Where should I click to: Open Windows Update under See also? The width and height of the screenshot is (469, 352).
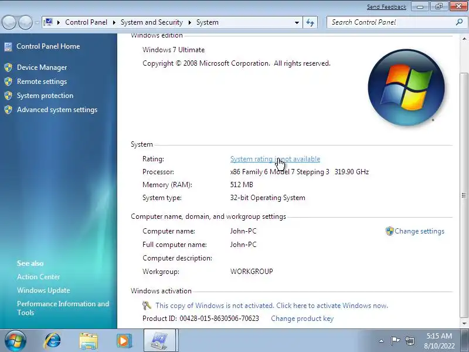[x=43, y=290]
